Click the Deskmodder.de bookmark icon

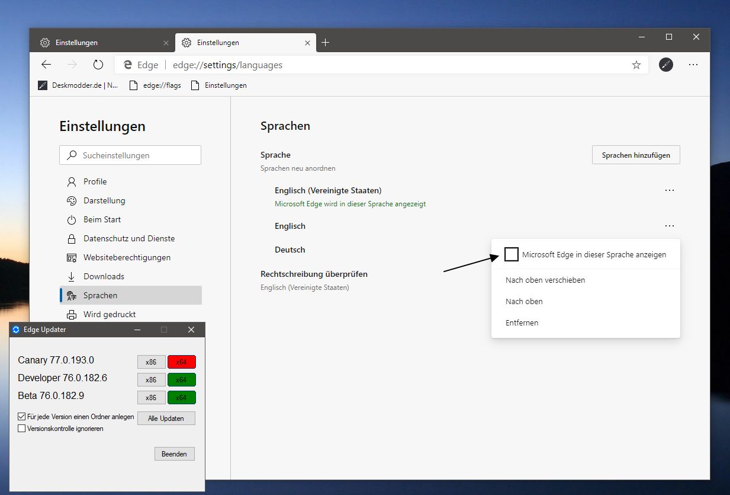coord(43,85)
